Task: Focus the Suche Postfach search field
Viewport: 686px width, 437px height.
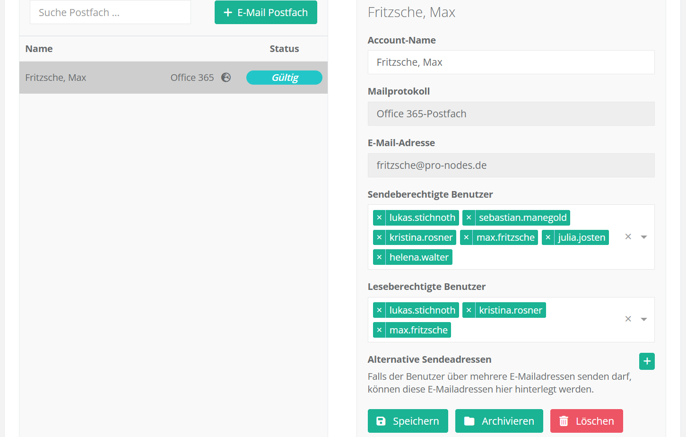Action: pyautogui.click(x=110, y=12)
